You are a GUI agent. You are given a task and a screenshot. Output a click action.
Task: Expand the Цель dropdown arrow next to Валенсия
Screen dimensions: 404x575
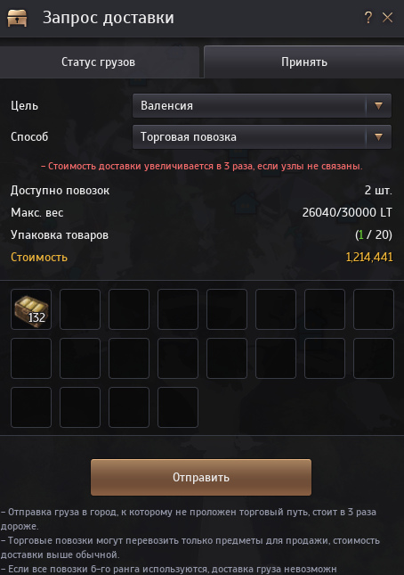coord(379,105)
